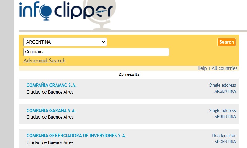Click 'Ciudad de Buenos Aires' under GERENCIADORA
The width and height of the screenshot is (247, 148).
(50, 142)
